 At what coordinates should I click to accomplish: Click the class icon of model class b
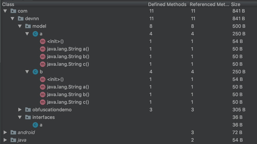(35, 72)
